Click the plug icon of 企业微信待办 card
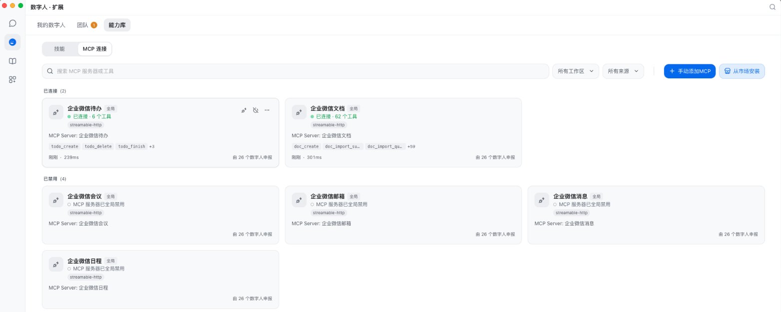 (x=56, y=112)
